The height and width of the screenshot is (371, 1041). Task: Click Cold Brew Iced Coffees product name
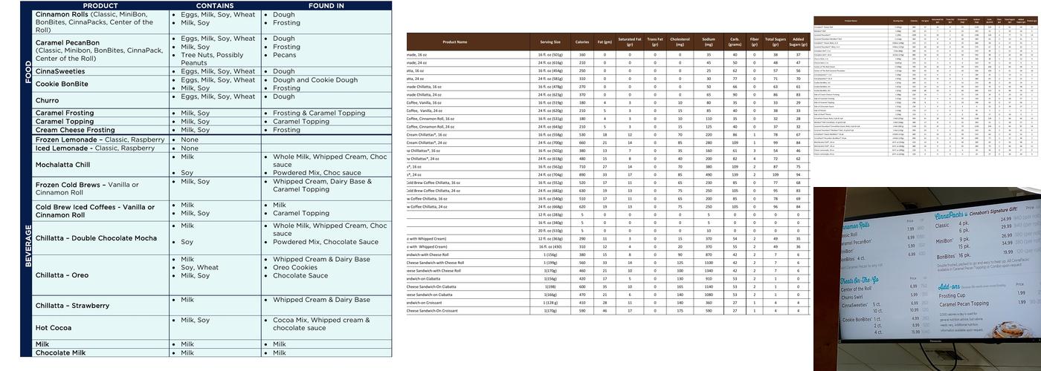pyautogui.click(x=95, y=211)
